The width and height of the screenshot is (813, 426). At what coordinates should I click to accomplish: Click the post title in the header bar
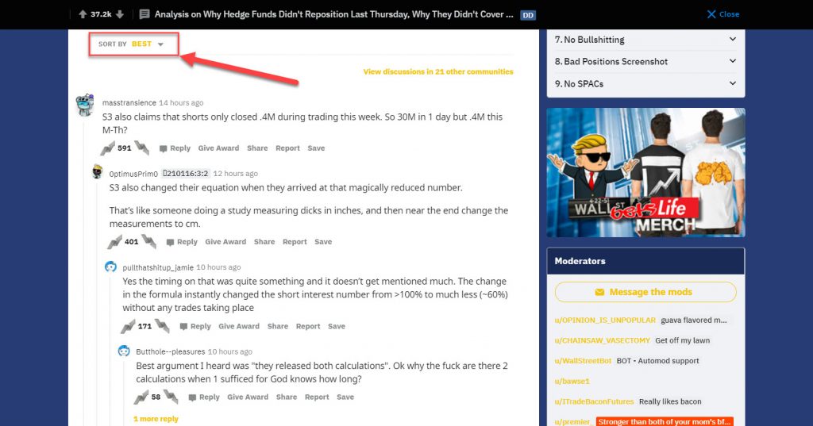tap(334, 14)
